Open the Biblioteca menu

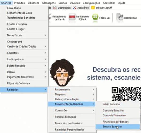tap(33, 3)
